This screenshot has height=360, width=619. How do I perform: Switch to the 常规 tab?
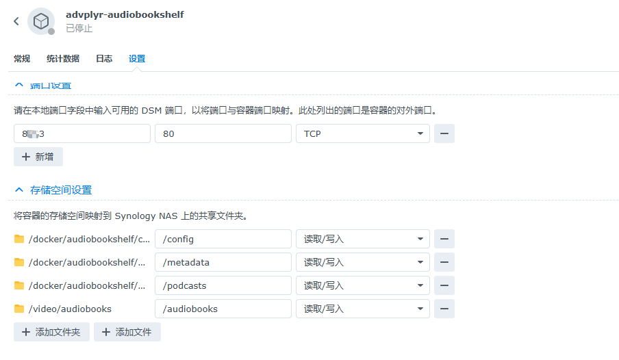click(22, 59)
